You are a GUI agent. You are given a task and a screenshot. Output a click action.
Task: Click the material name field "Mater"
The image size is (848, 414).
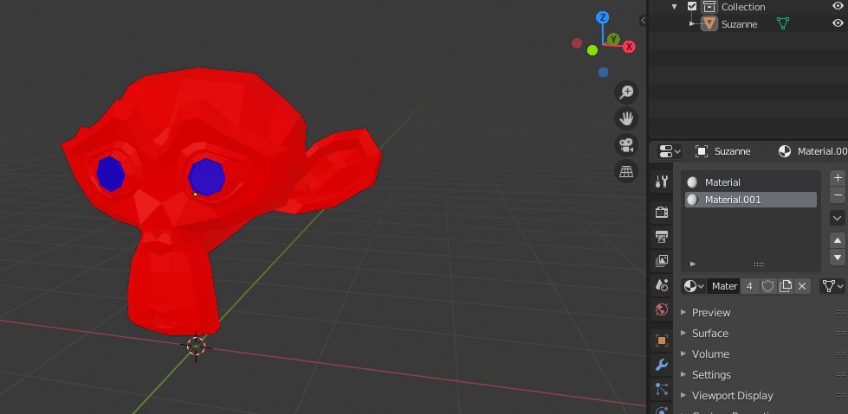tap(724, 286)
